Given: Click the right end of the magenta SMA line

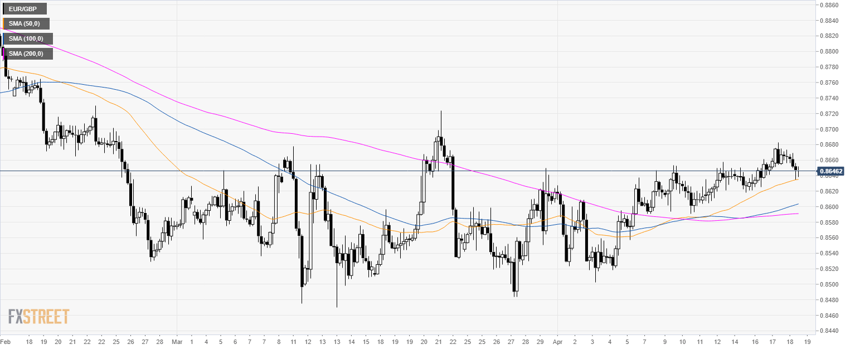Looking at the screenshot, I should [x=799, y=214].
